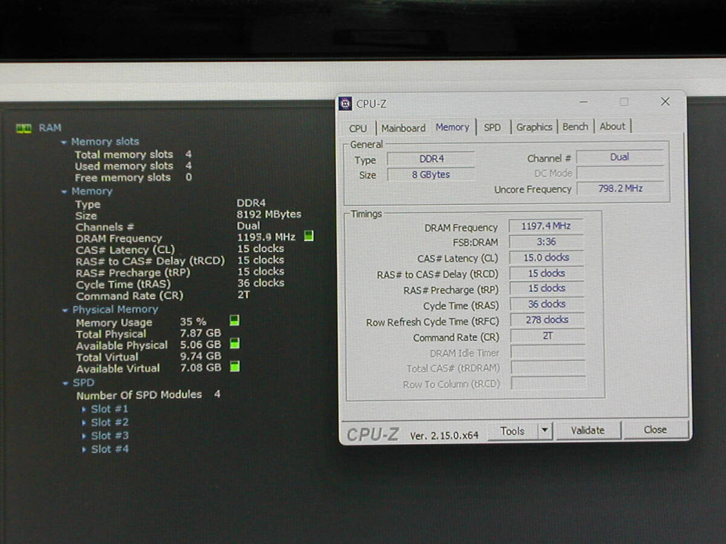Click DRAM Frequency field 1197.4 MHz

tap(546, 226)
